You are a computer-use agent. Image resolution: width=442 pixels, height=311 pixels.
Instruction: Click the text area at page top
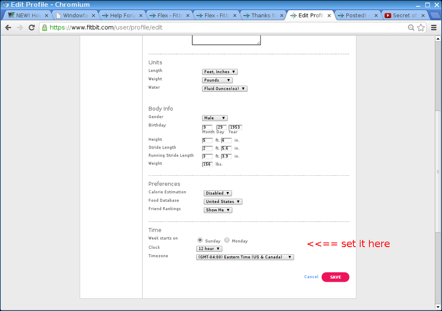[x=226, y=40]
